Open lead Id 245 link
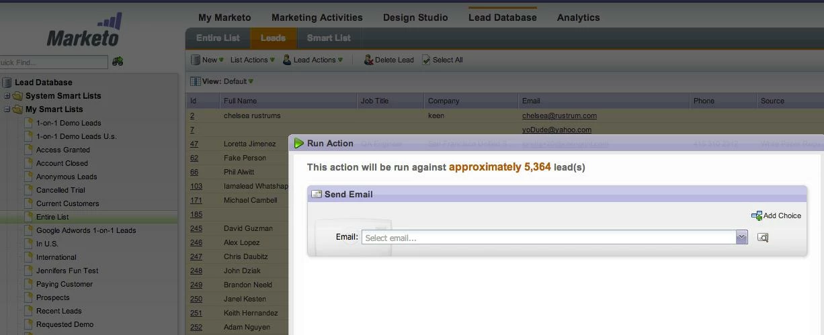 [x=196, y=228]
